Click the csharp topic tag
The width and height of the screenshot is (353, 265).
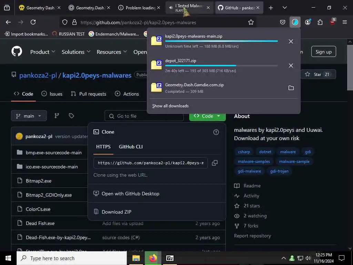click(244, 152)
